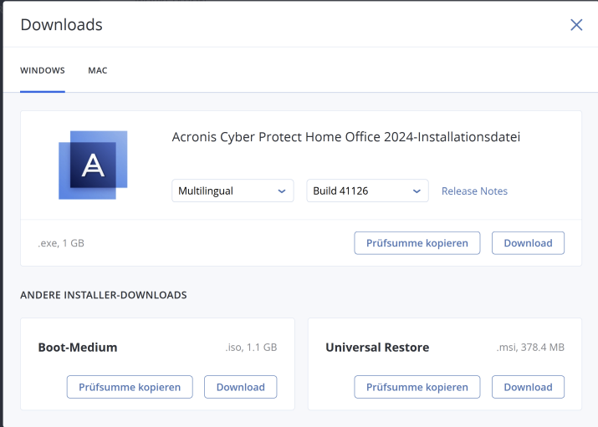The image size is (598, 427).
Task: Click the '.exe, 1 GB' file size label
Action: tap(61, 243)
